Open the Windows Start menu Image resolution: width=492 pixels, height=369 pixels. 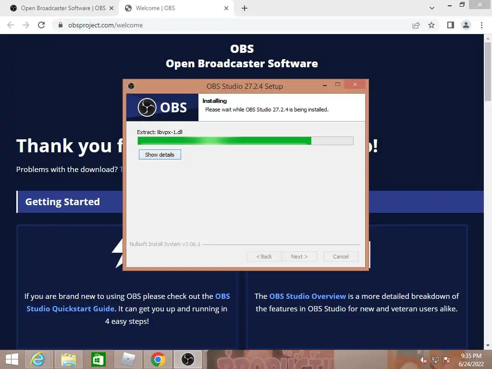(12, 359)
